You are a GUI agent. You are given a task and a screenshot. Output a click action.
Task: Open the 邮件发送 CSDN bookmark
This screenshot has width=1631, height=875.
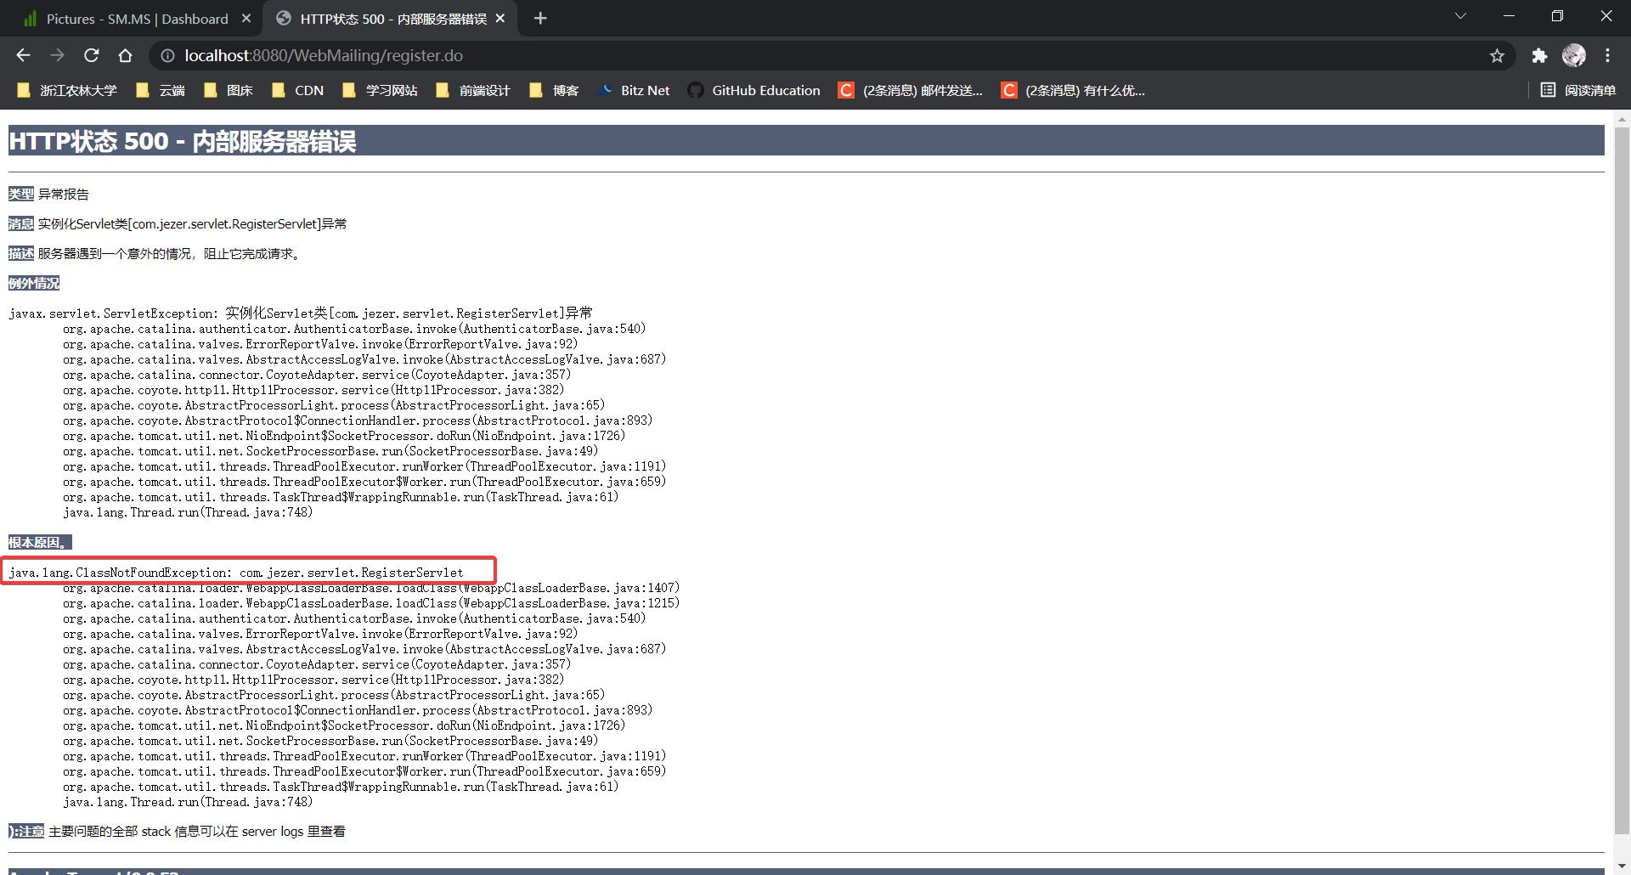click(x=911, y=90)
